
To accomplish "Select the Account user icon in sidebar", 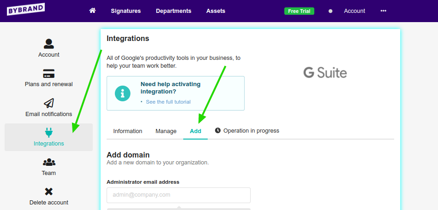I will click(48, 44).
